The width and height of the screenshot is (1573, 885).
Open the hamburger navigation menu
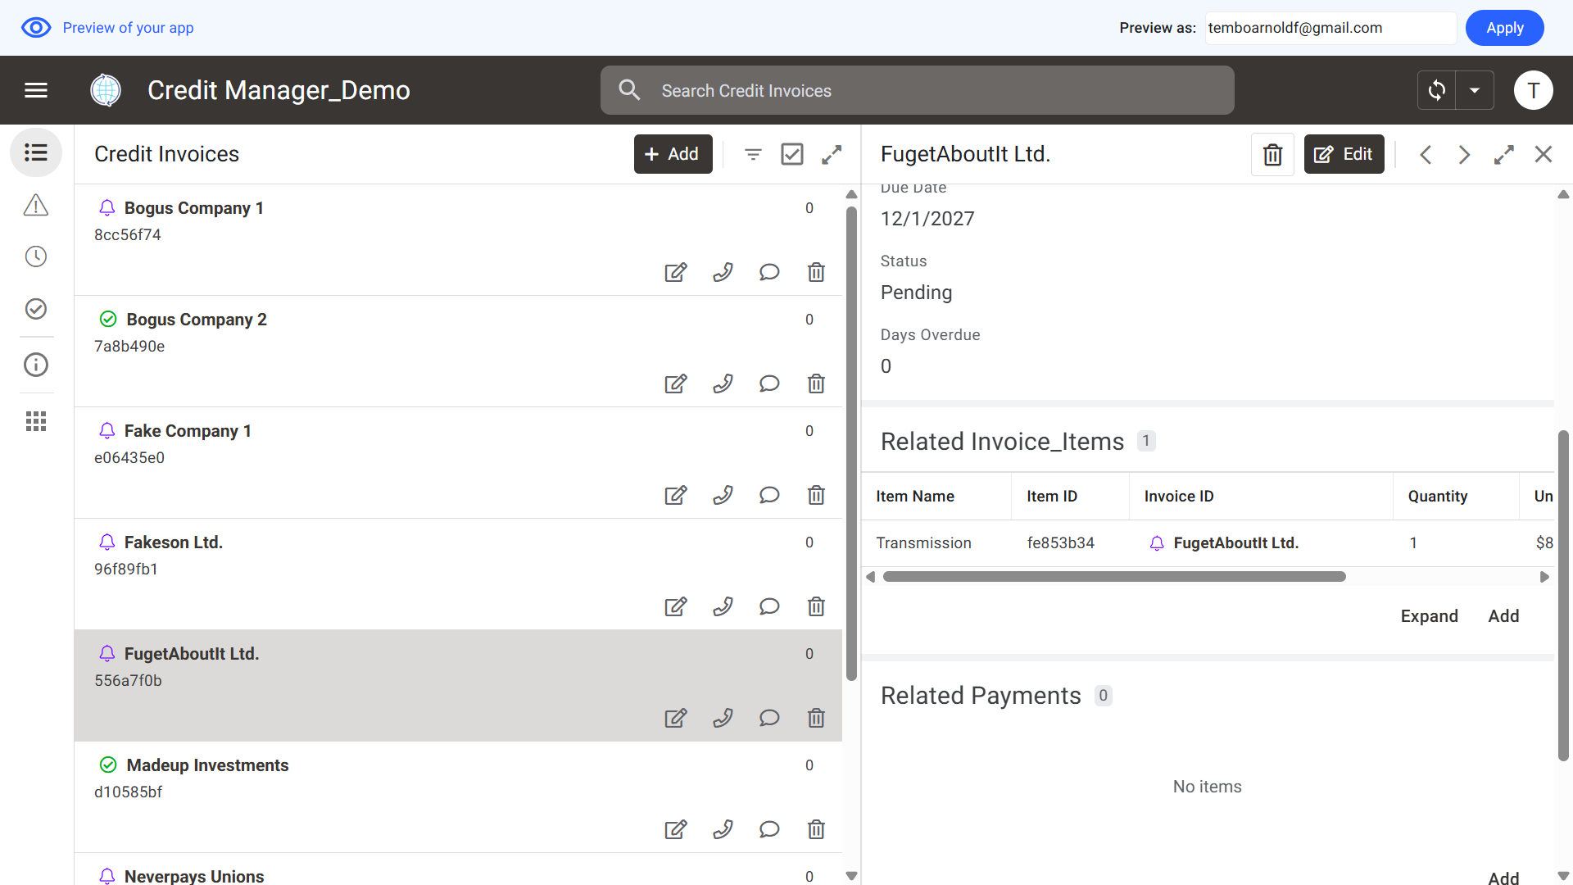[36, 90]
